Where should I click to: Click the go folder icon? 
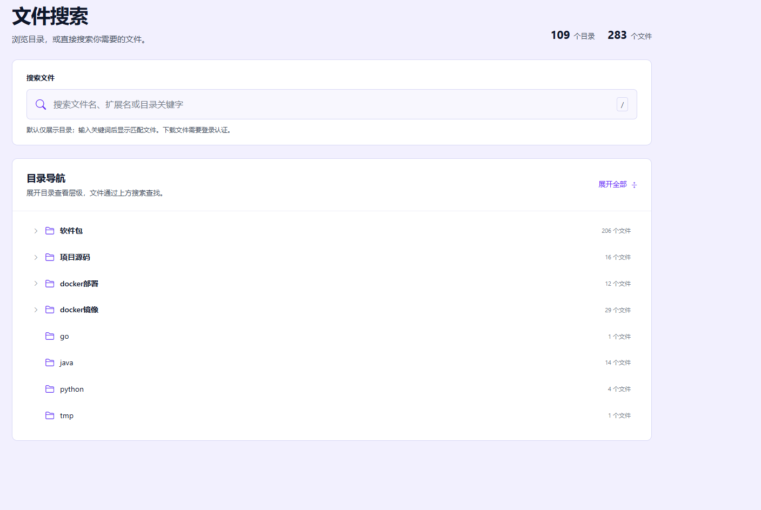coord(50,336)
